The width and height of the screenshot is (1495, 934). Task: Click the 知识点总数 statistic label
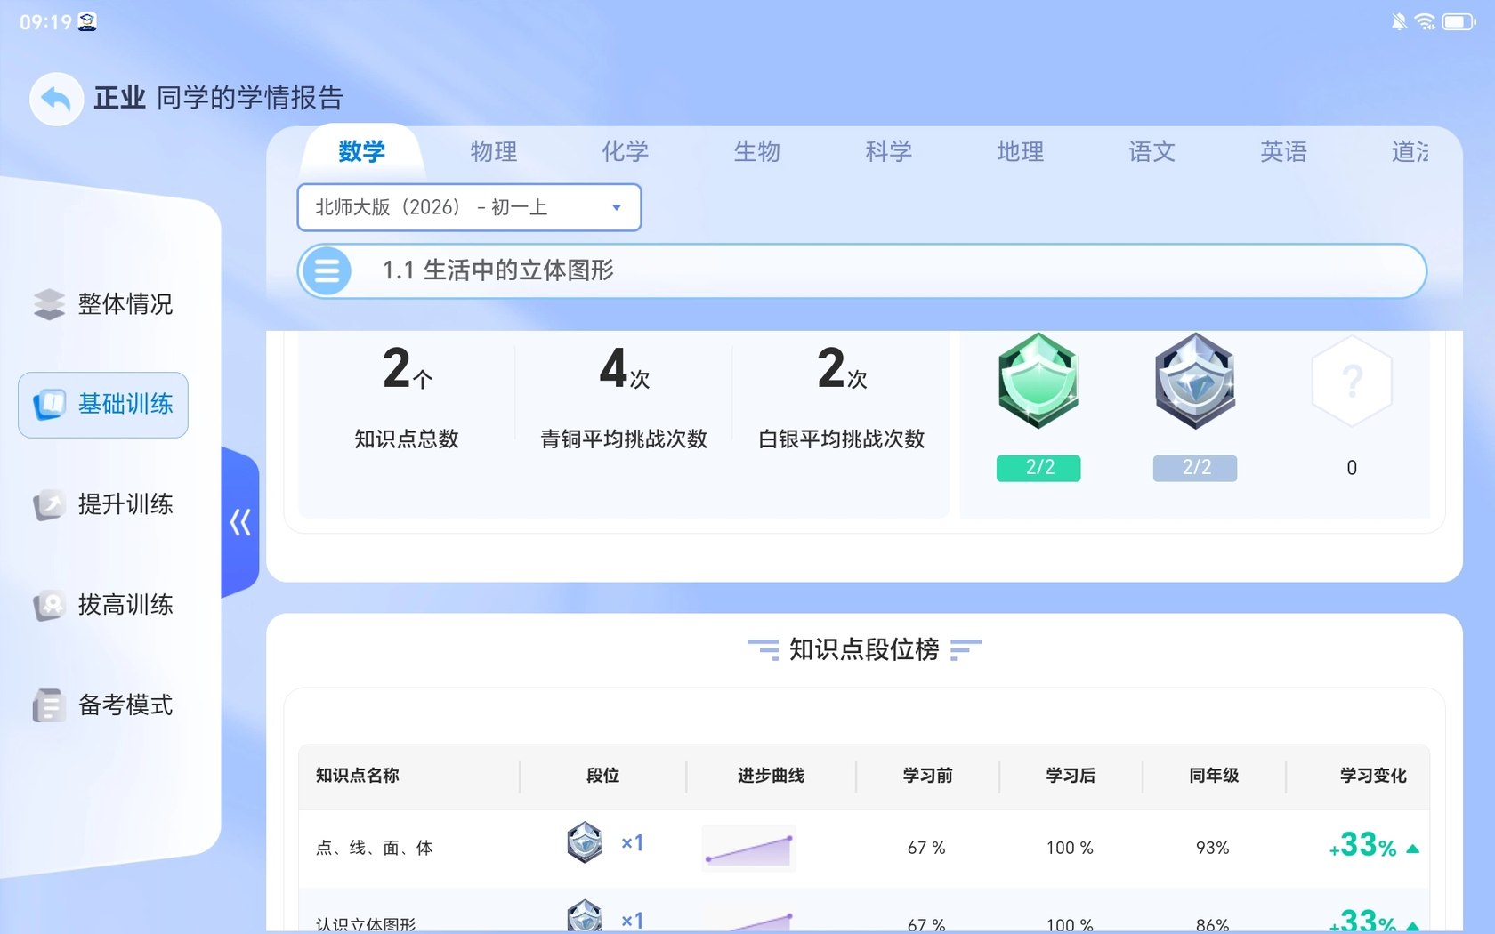click(407, 439)
